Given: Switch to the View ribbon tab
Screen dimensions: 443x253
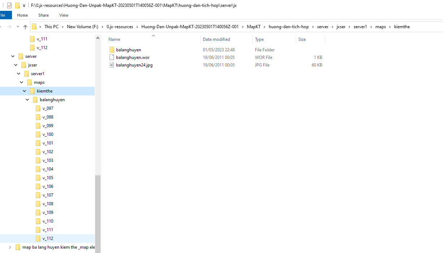Looking at the screenshot, I should tap(64, 15).
